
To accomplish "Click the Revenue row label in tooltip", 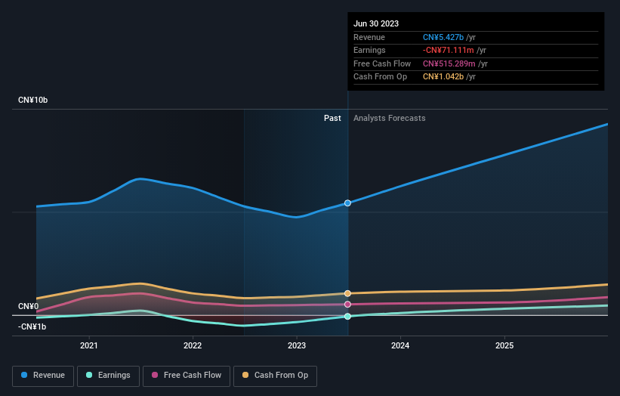I will click(369, 37).
